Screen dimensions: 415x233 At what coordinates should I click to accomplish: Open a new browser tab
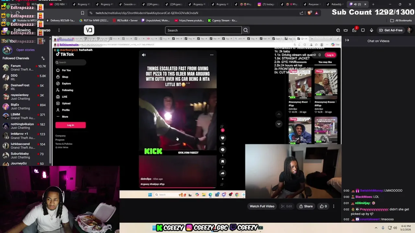pos(373,4)
